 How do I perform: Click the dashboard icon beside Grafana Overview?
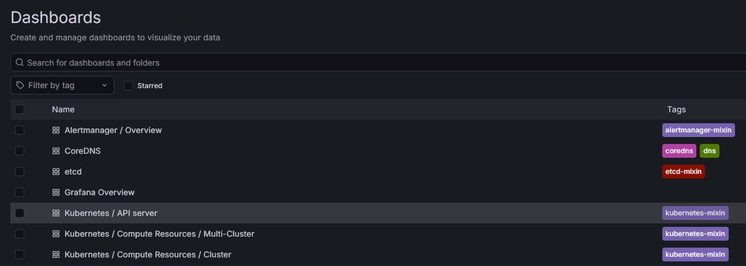tap(56, 192)
